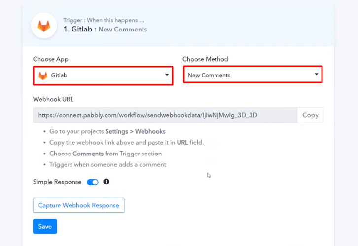Viewport: 358px width, 246px height.
Task: Click the 'Copy the webhook link above' instruction
Action: [126, 143]
